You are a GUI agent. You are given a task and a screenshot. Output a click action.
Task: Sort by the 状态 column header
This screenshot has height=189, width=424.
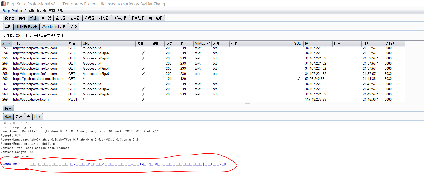click(172, 43)
